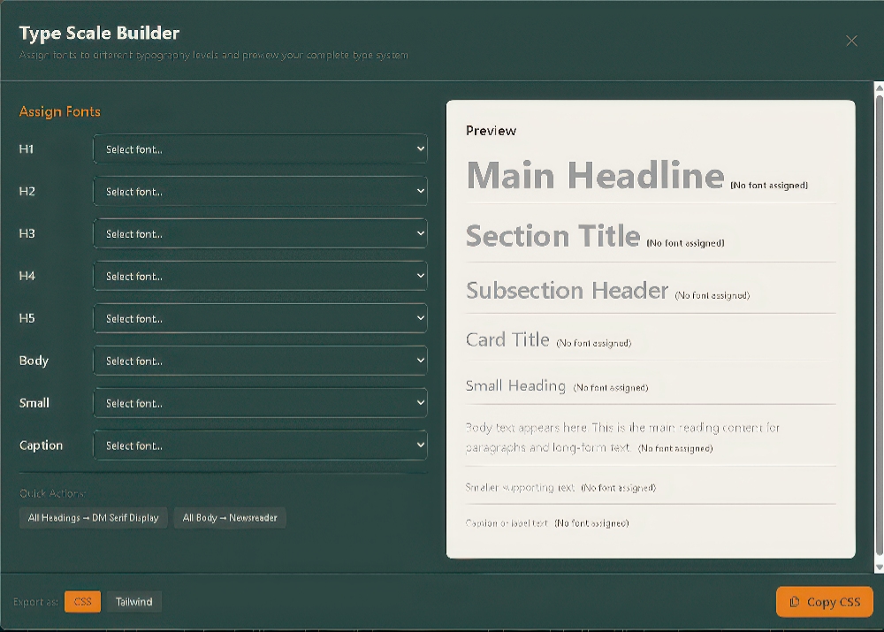
Task: Close the Type Scale Builder dialog
Action: point(851,41)
